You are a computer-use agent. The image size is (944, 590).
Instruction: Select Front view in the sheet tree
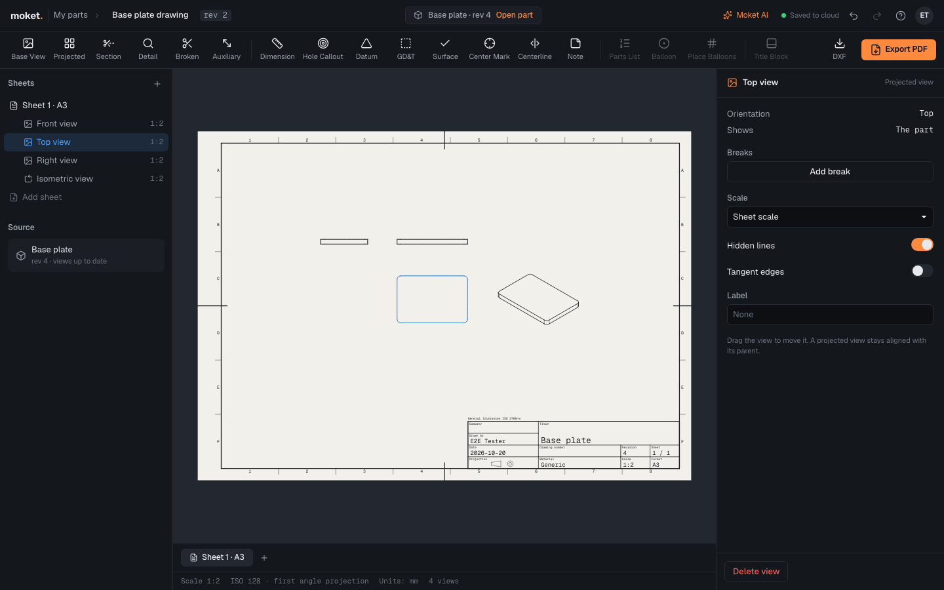tap(86, 124)
